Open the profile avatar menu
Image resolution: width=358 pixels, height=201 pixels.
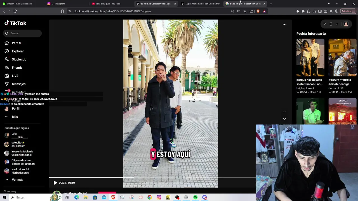coord(346,24)
